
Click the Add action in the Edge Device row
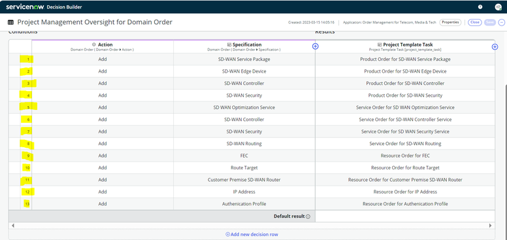point(103,71)
